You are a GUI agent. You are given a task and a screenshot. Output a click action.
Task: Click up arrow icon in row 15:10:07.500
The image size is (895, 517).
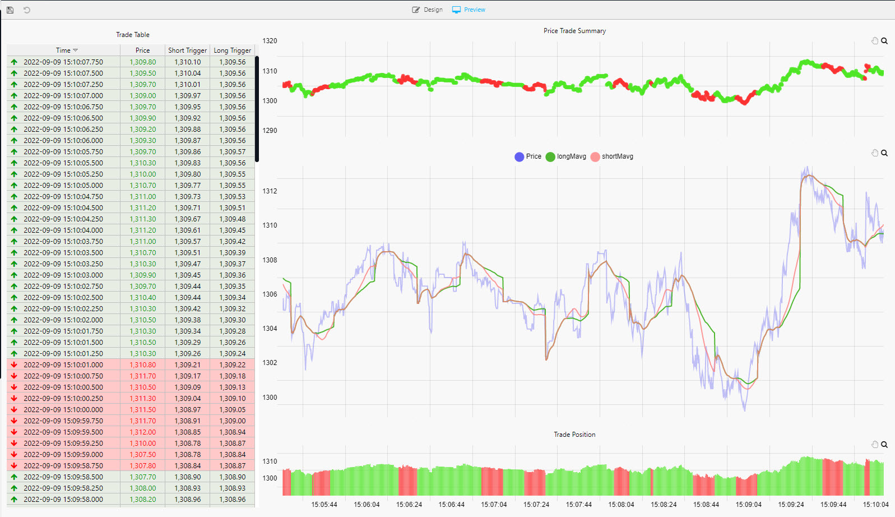click(14, 73)
